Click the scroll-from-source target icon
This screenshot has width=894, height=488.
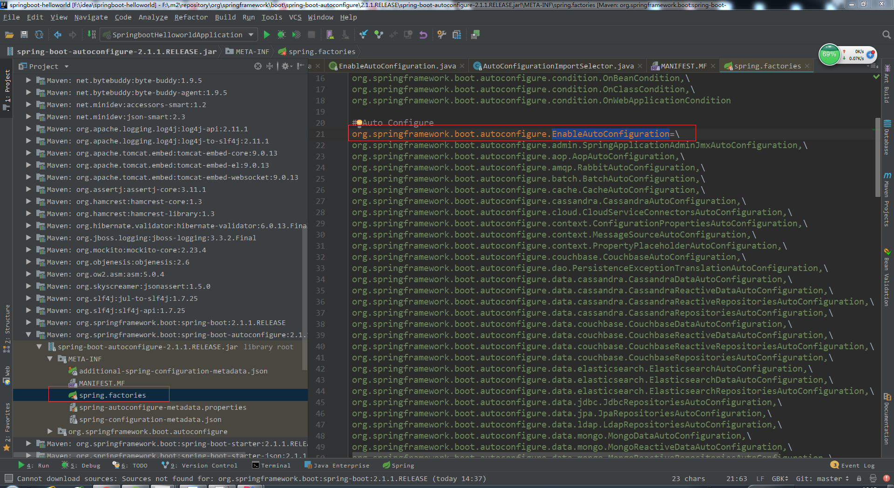click(258, 67)
